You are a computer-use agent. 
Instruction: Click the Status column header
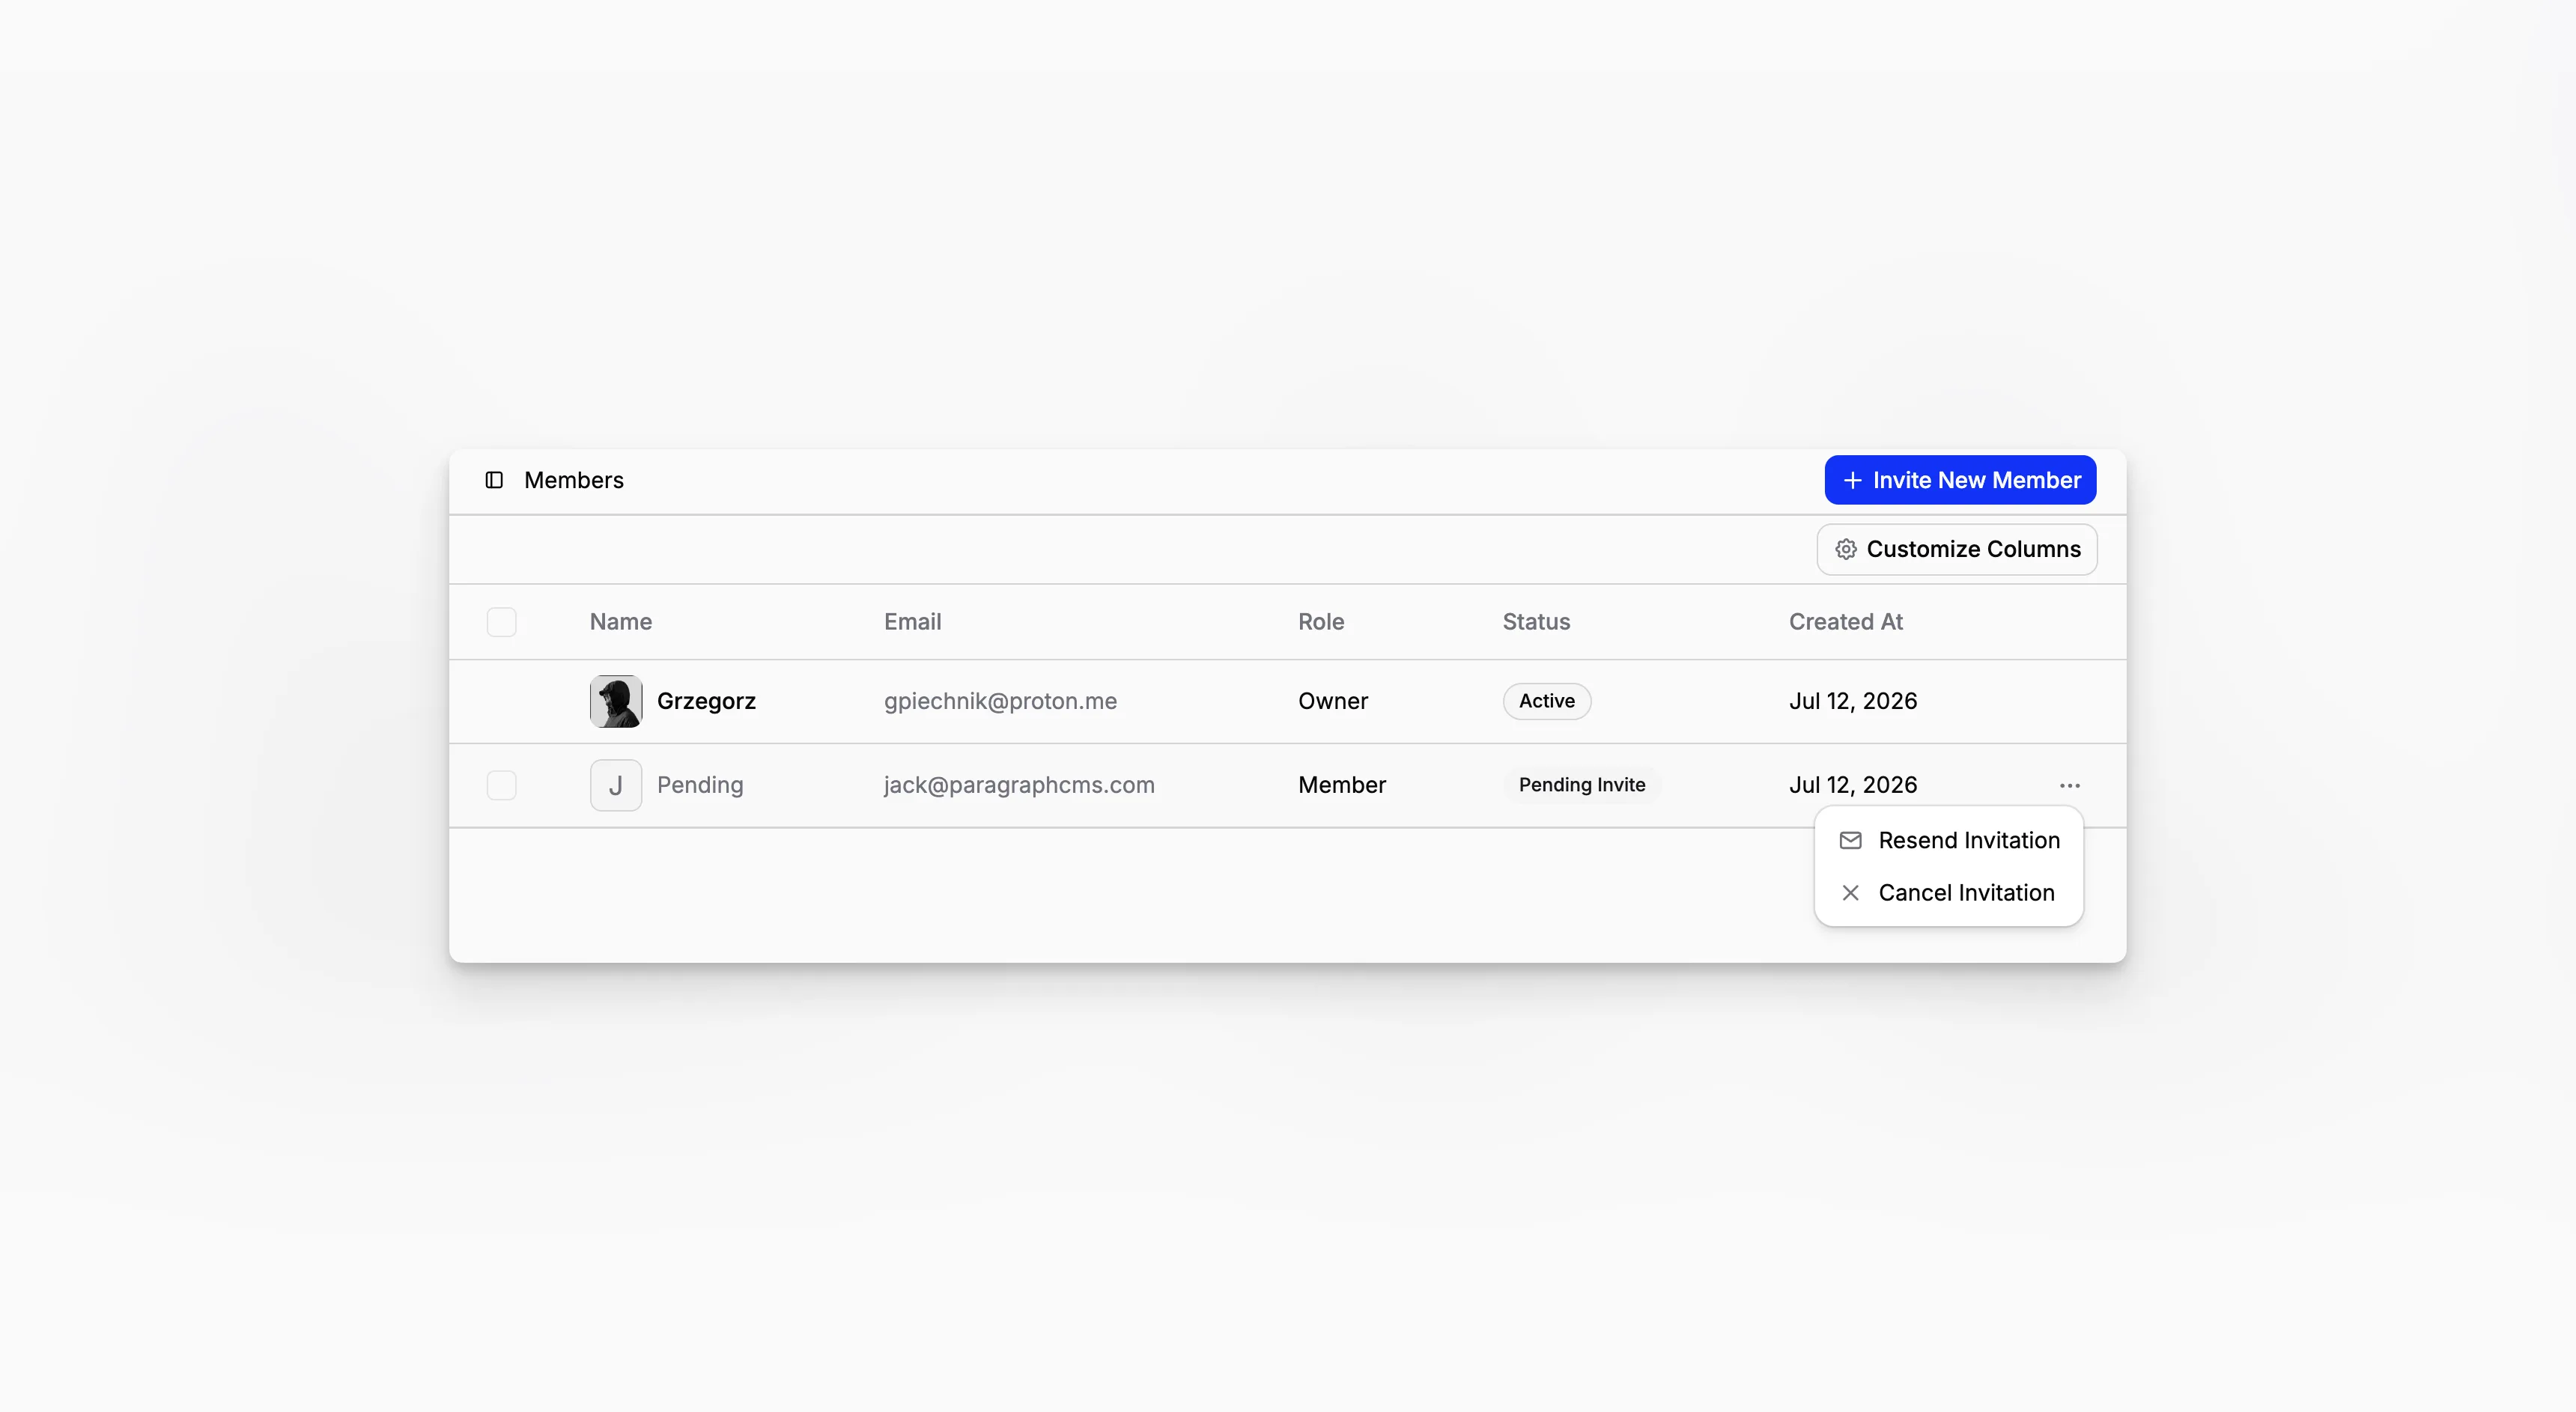1536,622
